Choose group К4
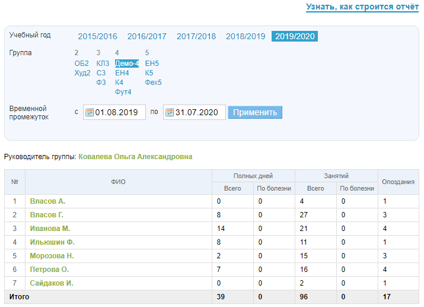Image resolution: width=424 pixels, height=307 pixels. click(119, 83)
